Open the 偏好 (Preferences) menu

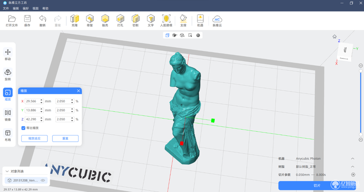[x=26, y=8]
